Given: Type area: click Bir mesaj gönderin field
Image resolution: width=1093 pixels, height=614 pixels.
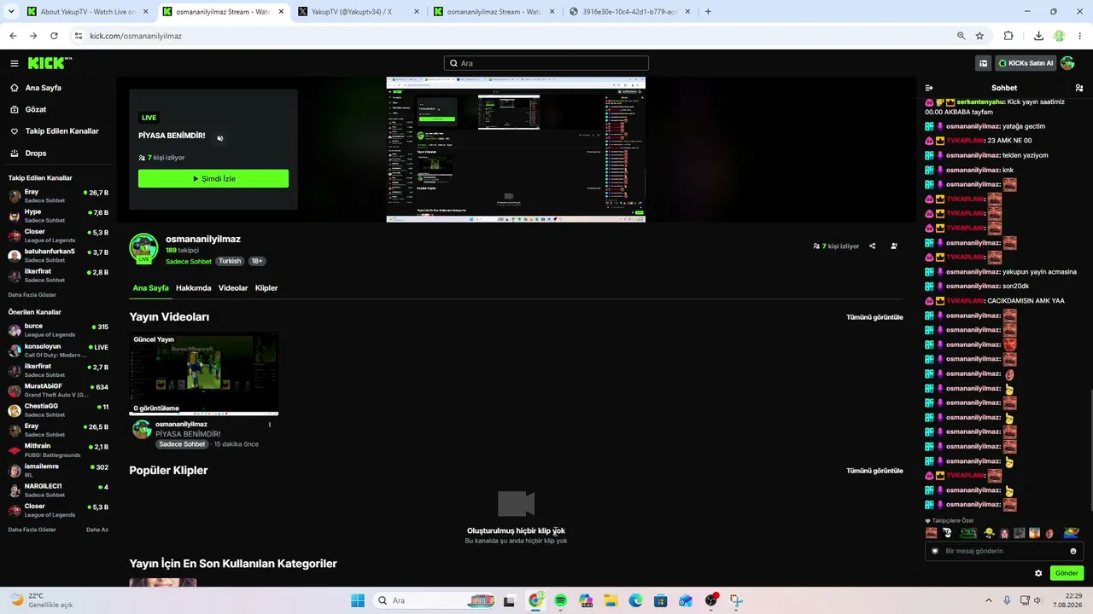Looking at the screenshot, I should [1003, 551].
